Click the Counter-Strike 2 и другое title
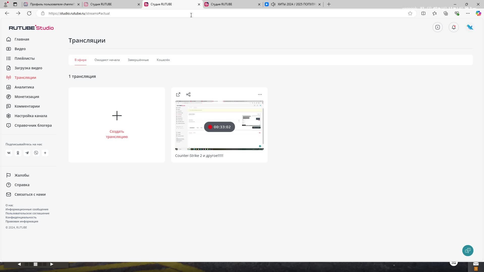Viewport: 484px width, 272px height. [199, 156]
